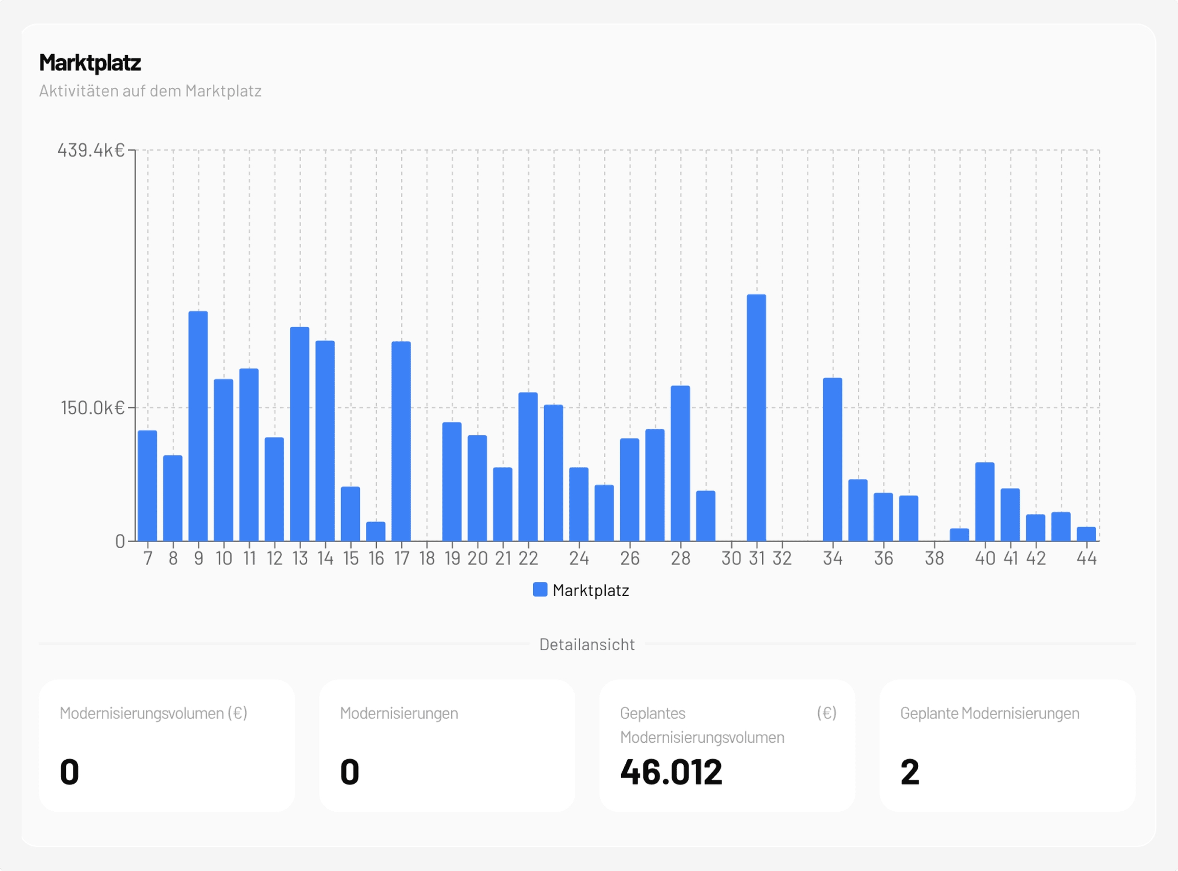Image resolution: width=1178 pixels, height=871 pixels.
Task: Click the bar for week 28
Action: coord(680,463)
